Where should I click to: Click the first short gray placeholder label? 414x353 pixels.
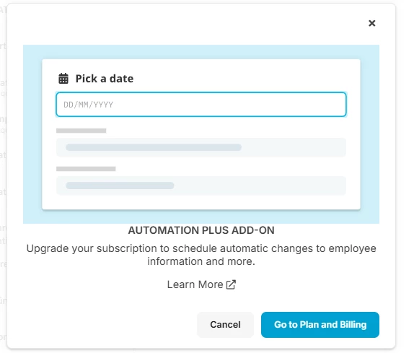pos(81,131)
